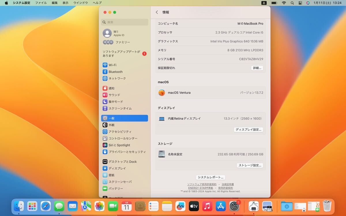Launch FaceTime from the Dock

(x=113, y=206)
